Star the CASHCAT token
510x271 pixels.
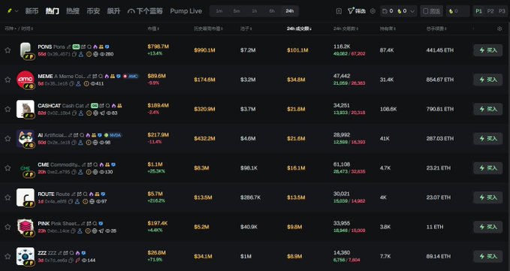click(x=8, y=109)
